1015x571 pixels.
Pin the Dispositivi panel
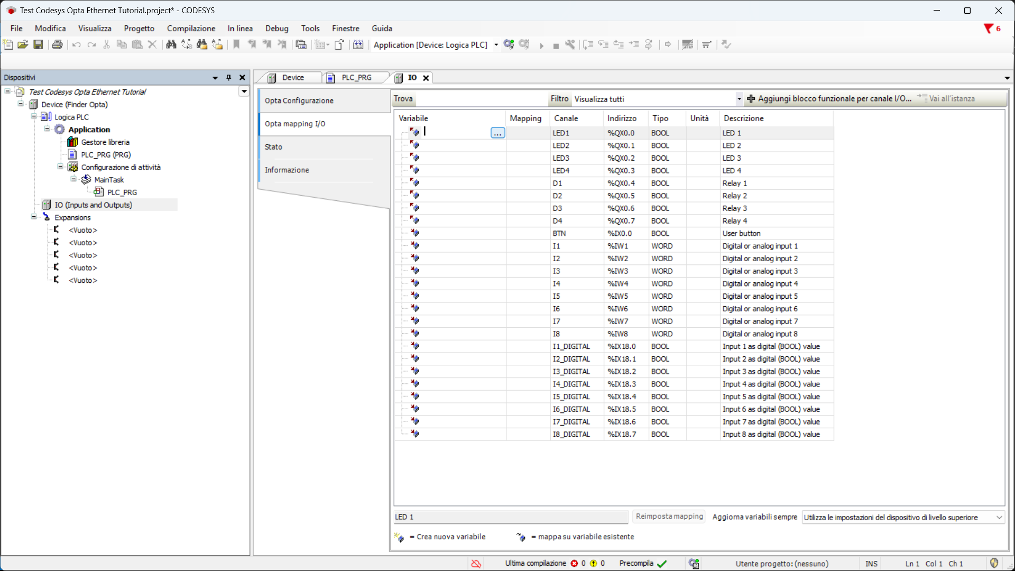(229, 78)
